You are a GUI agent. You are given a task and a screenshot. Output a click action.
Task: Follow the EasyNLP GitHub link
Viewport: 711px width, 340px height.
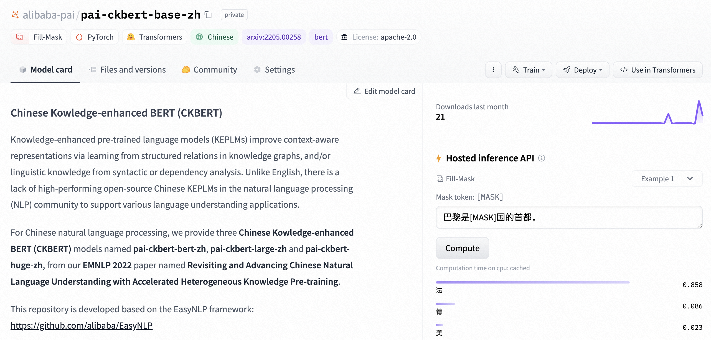[81, 326]
